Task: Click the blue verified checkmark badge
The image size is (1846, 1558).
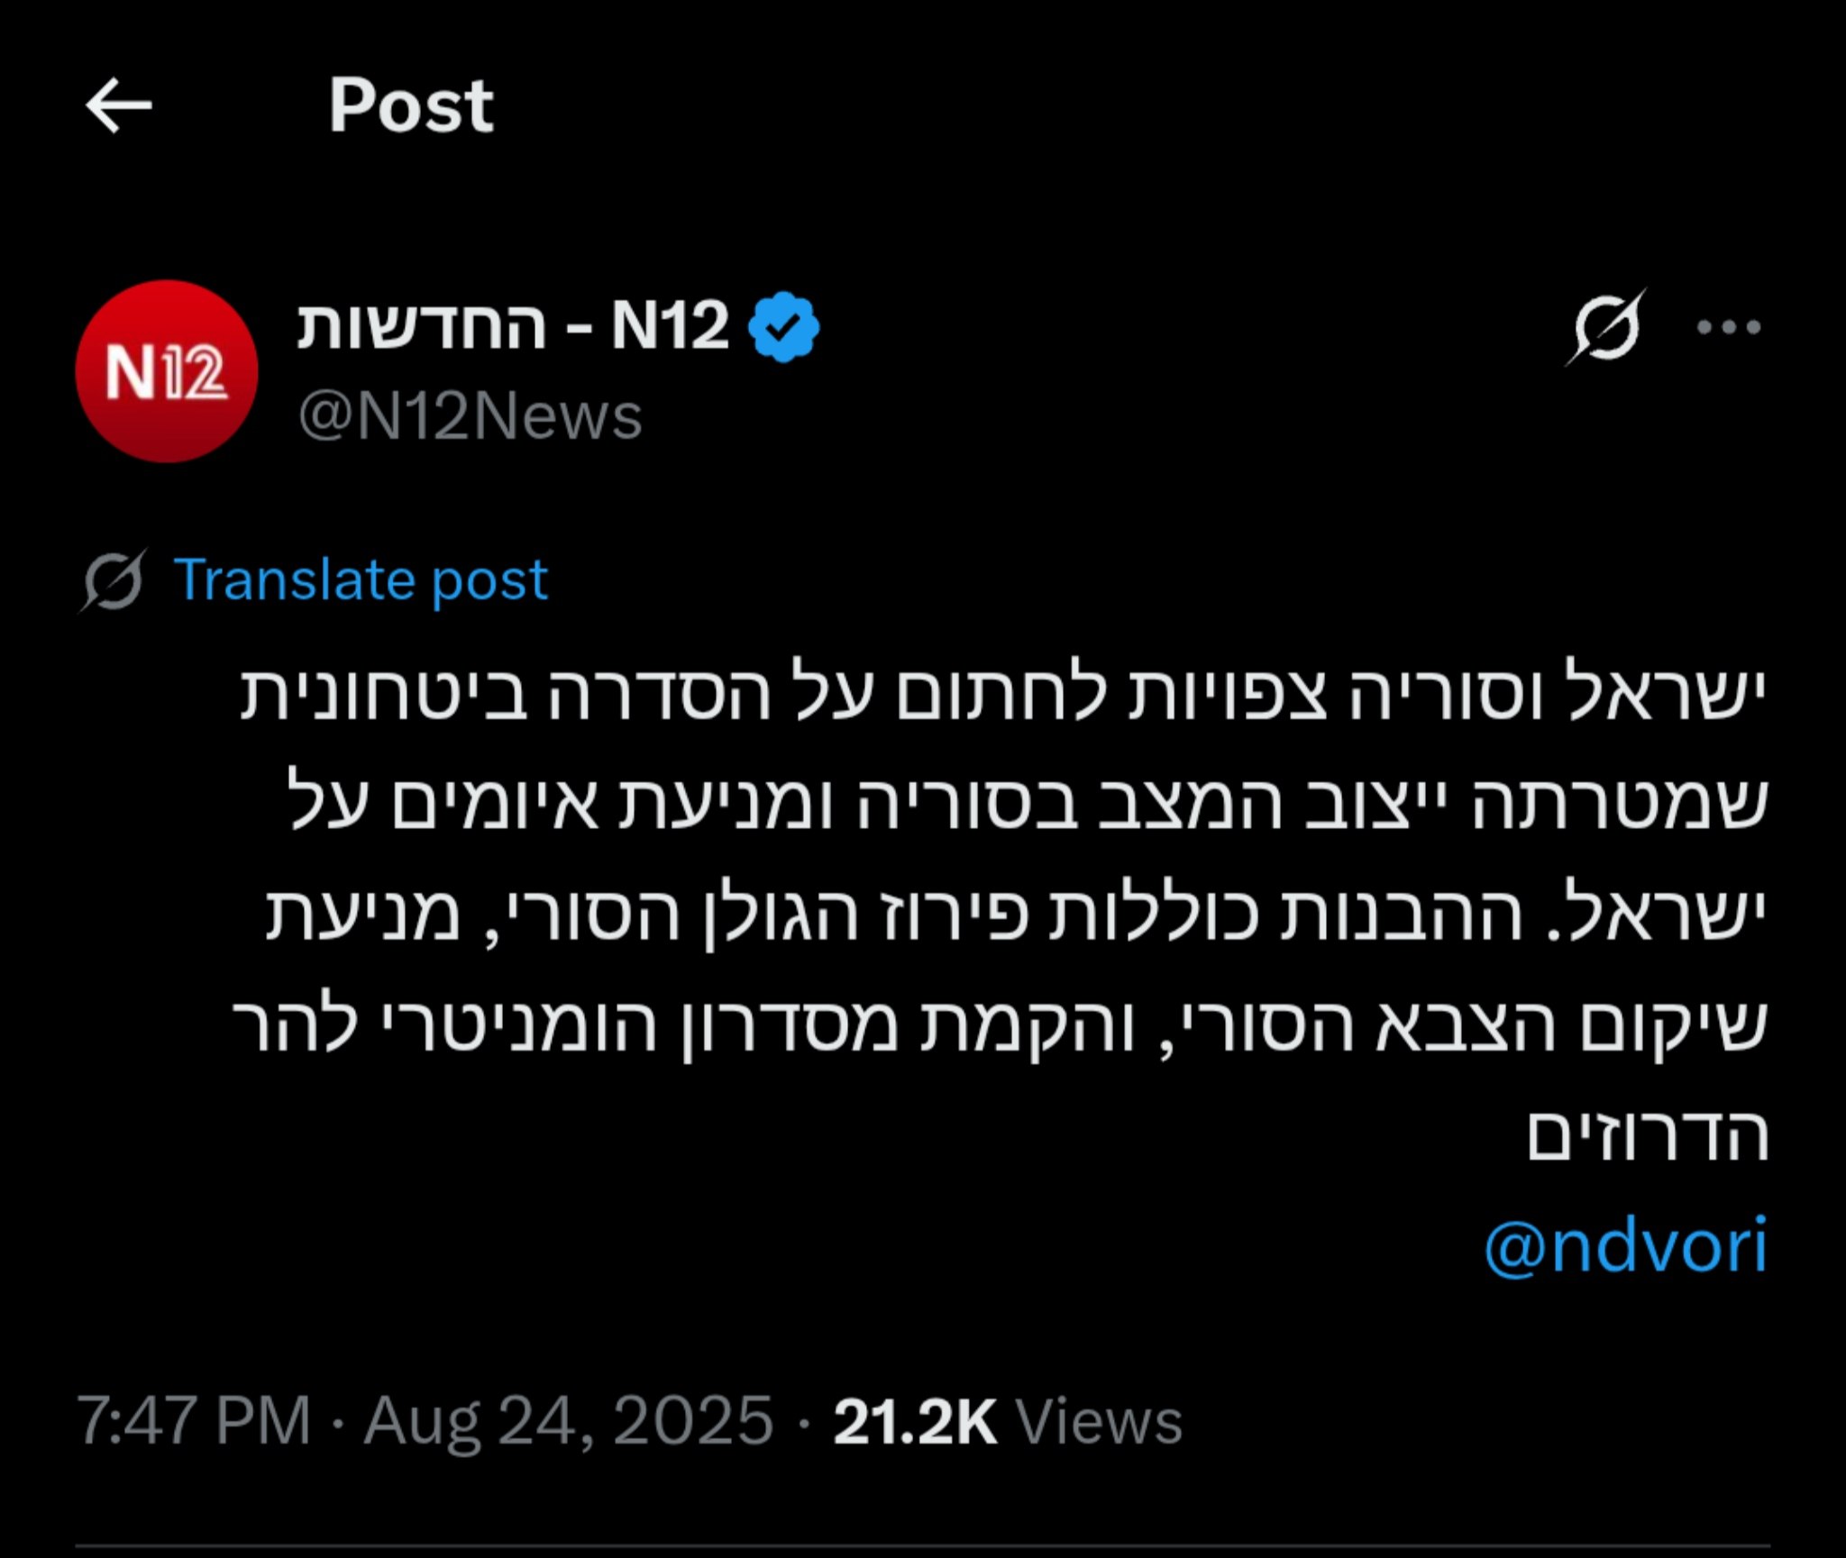Action: [785, 327]
